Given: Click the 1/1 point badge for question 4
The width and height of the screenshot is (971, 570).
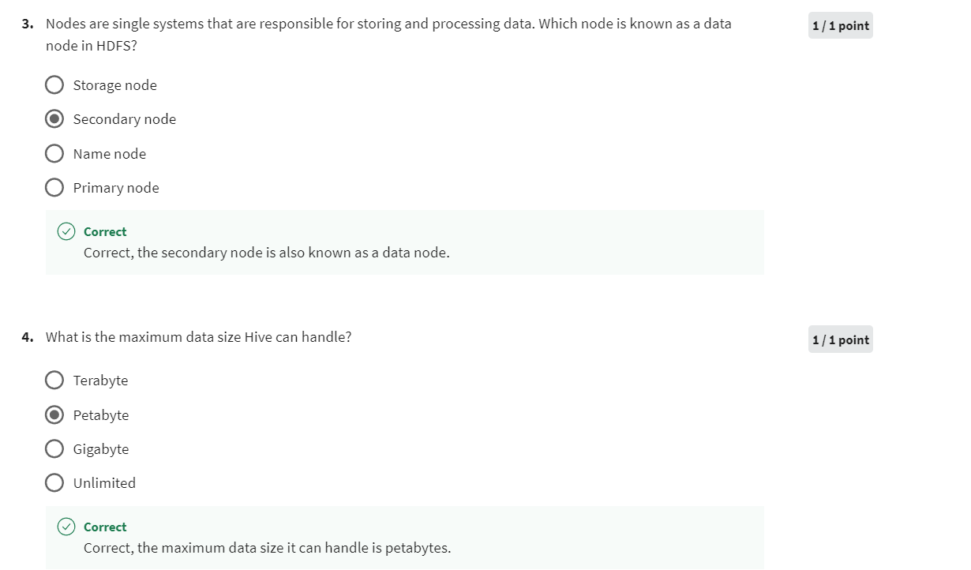Looking at the screenshot, I should 840,339.
